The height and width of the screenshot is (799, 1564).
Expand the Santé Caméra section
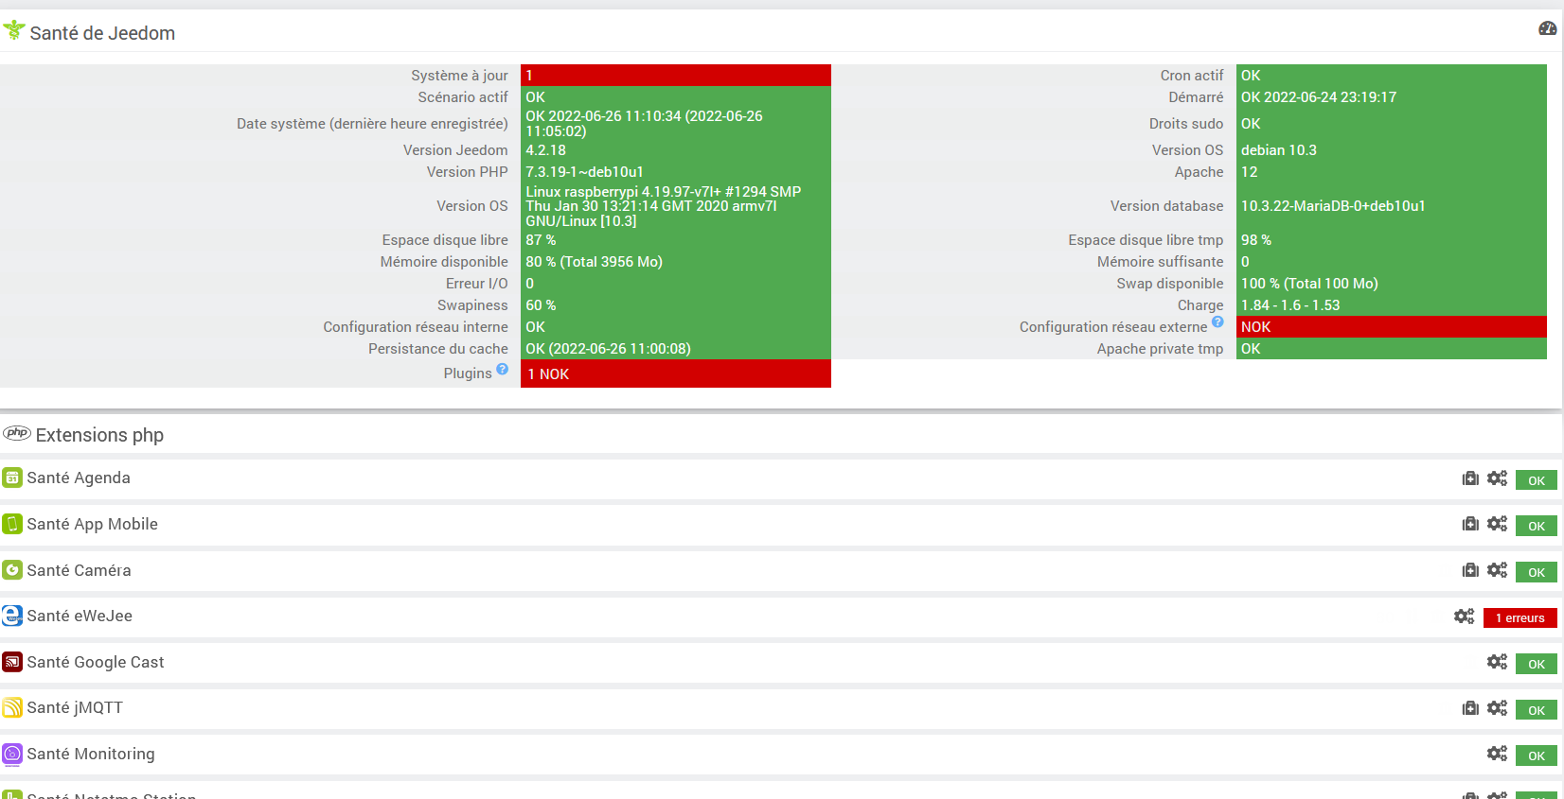pos(80,570)
